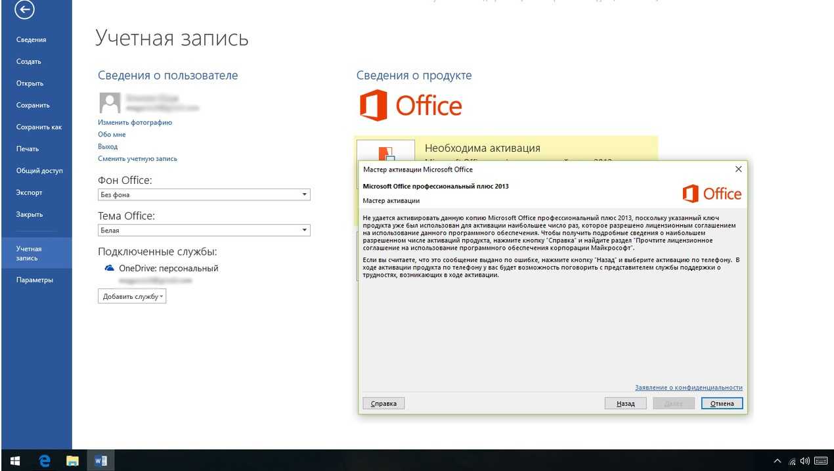The width and height of the screenshot is (834, 471).
Task: Click the Назад button
Action: (x=626, y=403)
